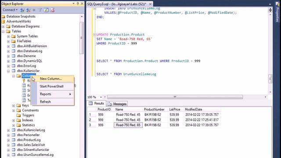Open the Object Explorer window position dropdown

[x=73, y=4]
